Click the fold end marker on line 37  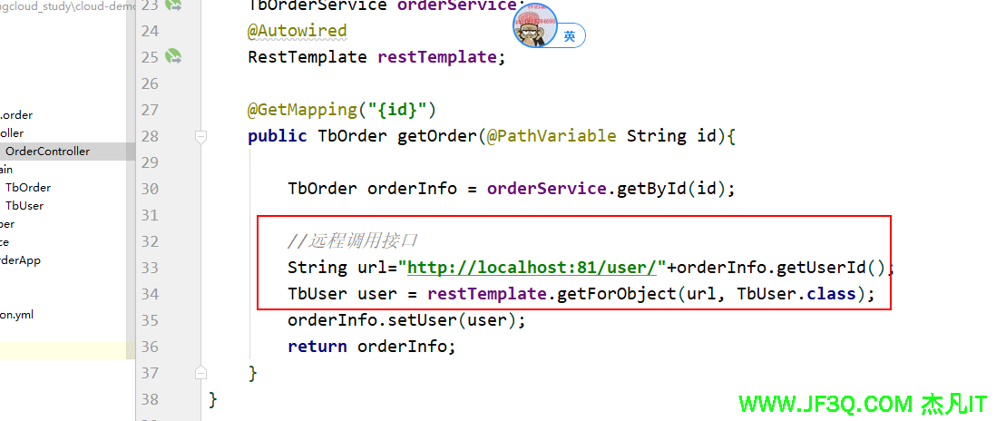click(201, 372)
